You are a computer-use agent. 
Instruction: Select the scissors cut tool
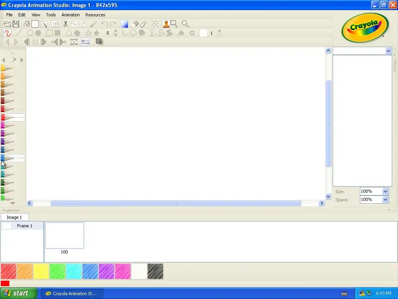[x=65, y=24]
